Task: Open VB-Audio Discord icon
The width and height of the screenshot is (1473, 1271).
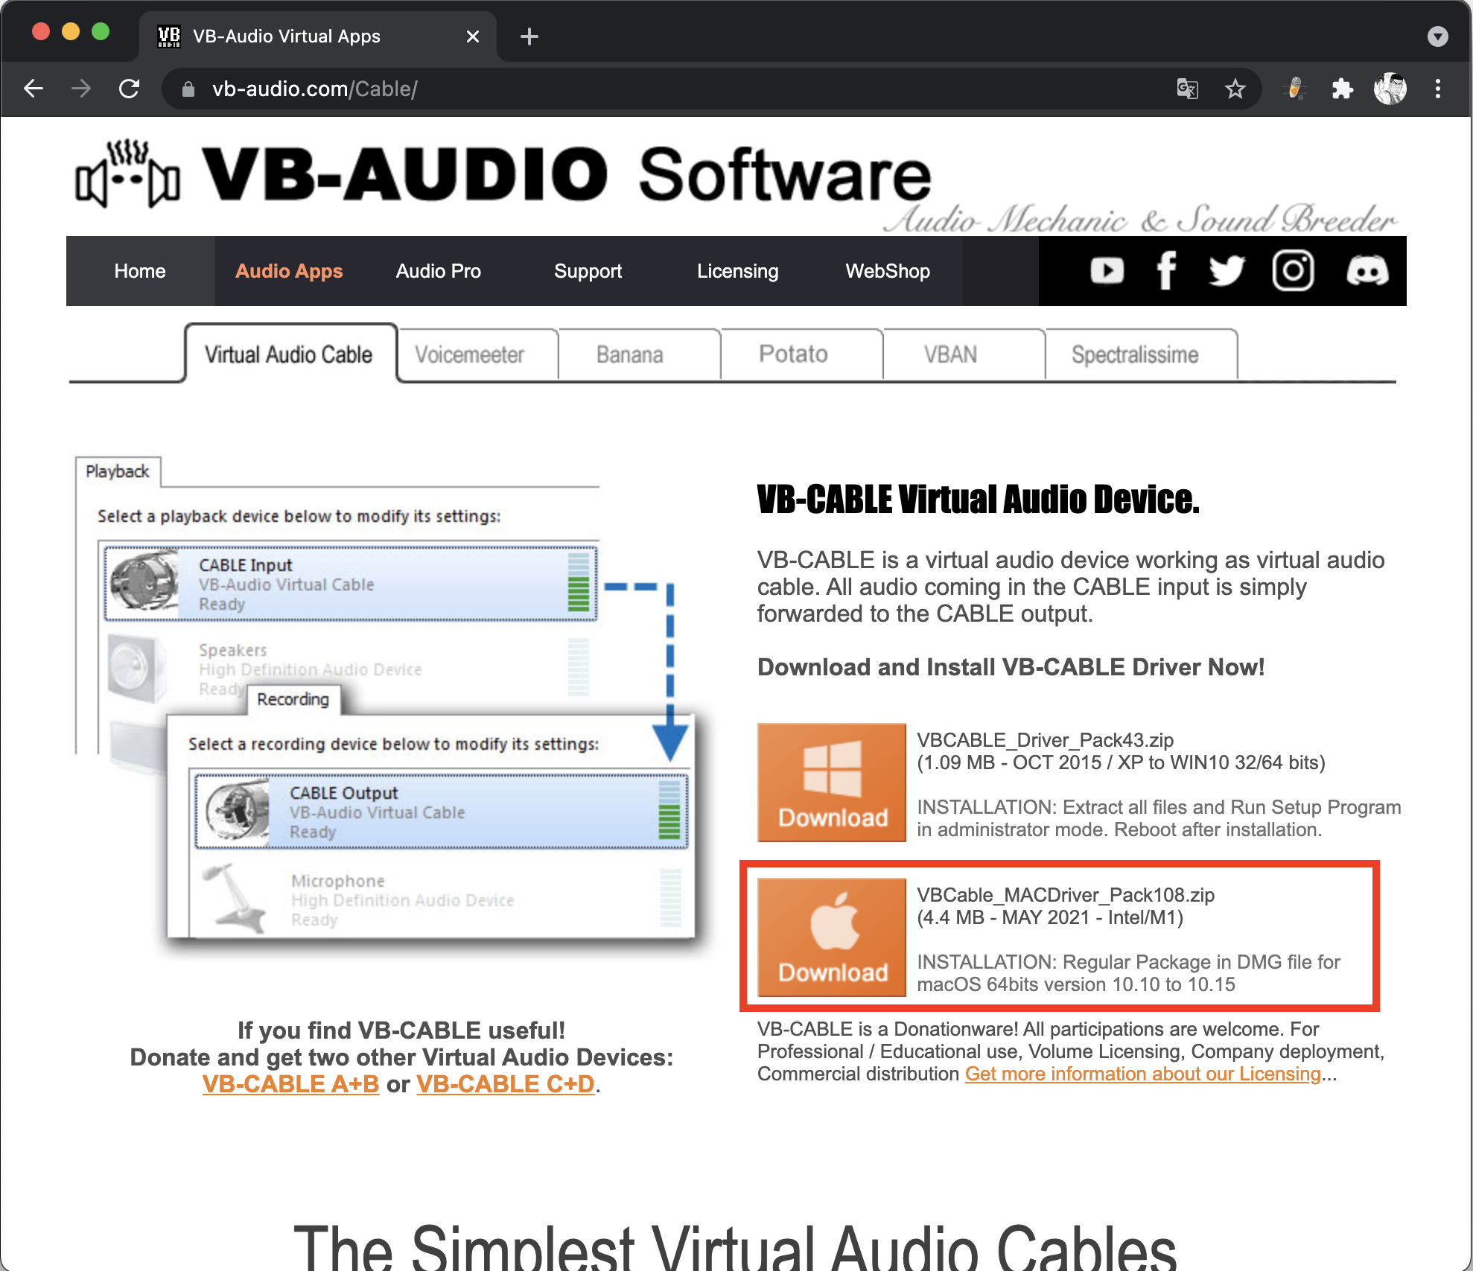Action: tap(1367, 270)
